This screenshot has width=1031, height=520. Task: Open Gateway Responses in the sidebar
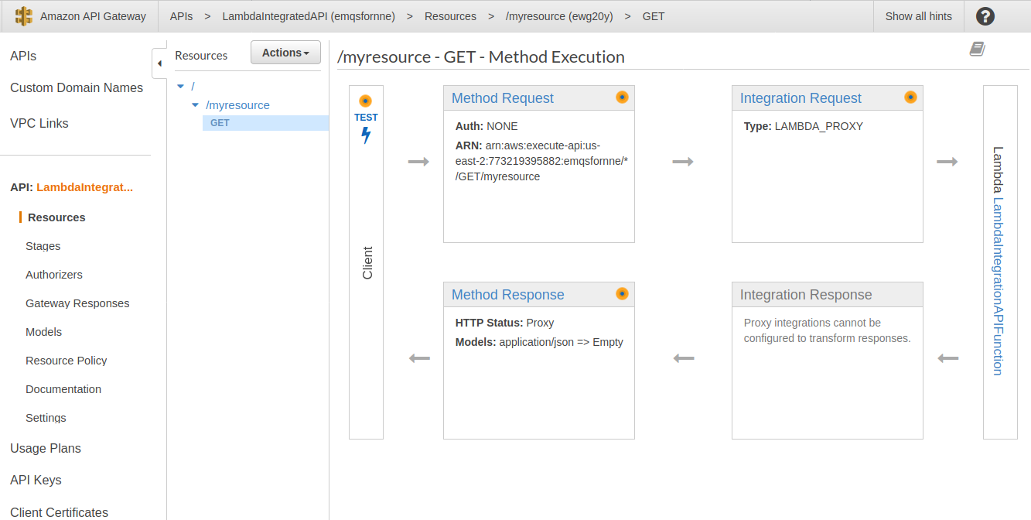(x=79, y=303)
